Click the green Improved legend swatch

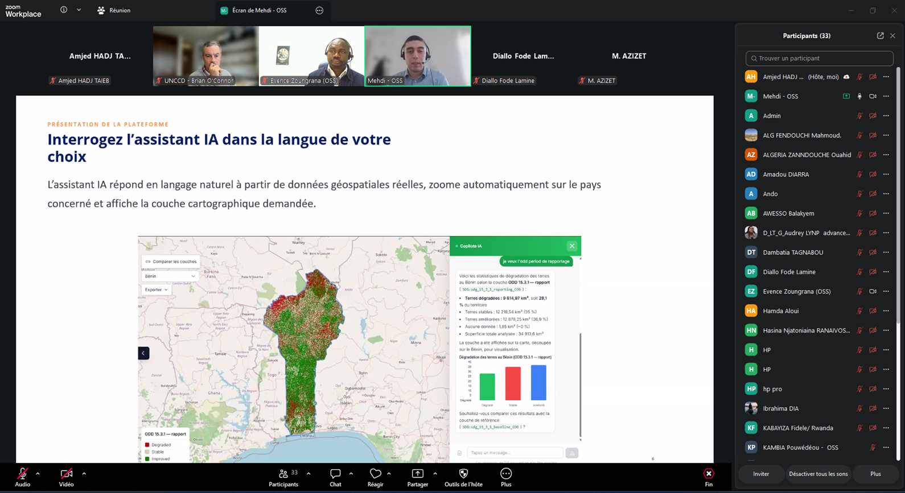147,459
